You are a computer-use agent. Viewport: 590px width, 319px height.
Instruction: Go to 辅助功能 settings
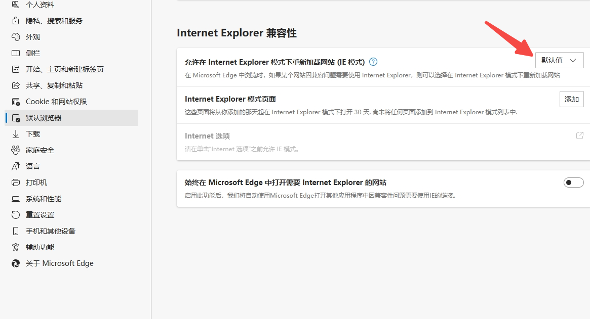[71, 247]
